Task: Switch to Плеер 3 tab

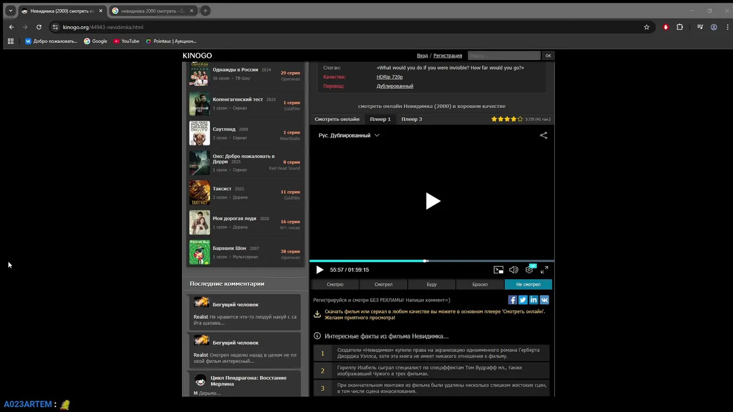Action: (412, 119)
